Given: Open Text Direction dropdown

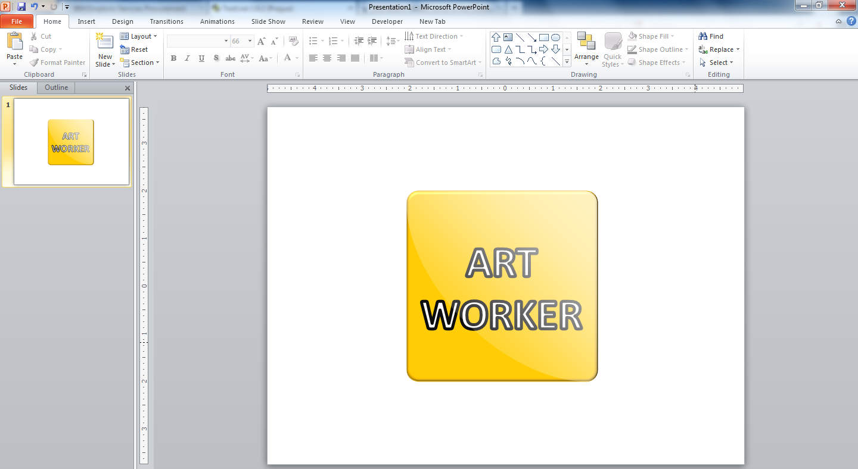Looking at the screenshot, I should coord(434,36).
